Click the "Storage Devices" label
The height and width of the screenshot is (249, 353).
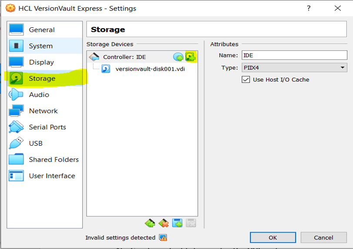(x=110, y=44)
